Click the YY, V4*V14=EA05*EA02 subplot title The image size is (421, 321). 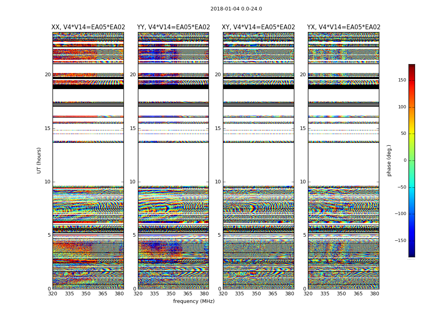(174, 27)
